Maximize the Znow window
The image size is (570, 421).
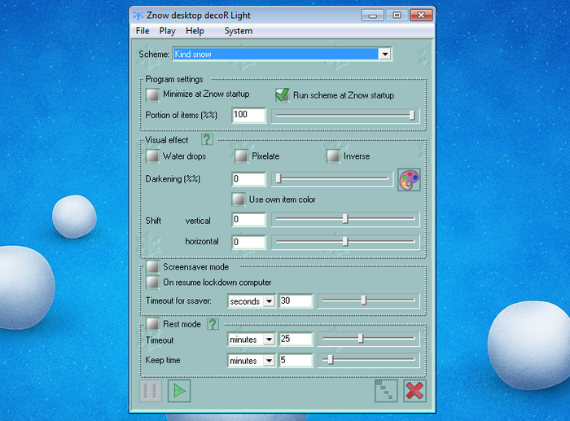tap(397, 15)
